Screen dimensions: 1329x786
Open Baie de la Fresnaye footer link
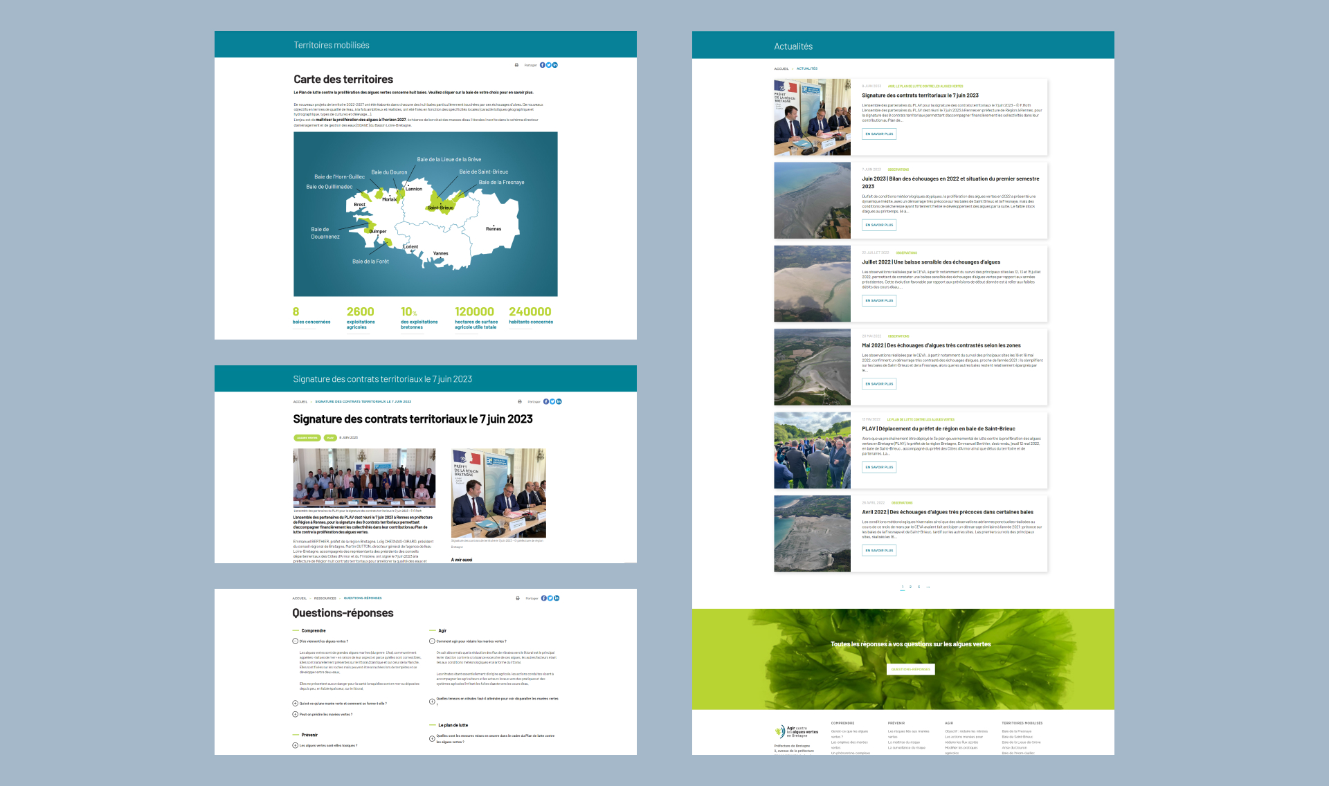(1016, 731)
